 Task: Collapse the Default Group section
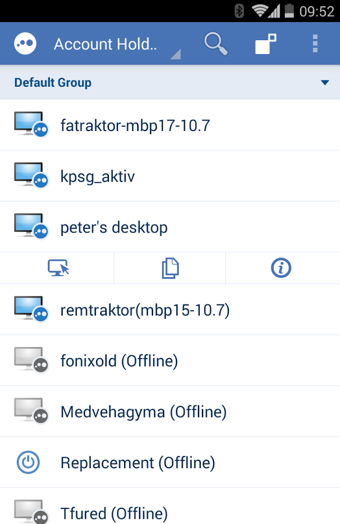coord(325,83)
